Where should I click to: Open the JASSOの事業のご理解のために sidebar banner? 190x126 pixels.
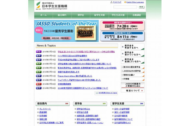133,85
